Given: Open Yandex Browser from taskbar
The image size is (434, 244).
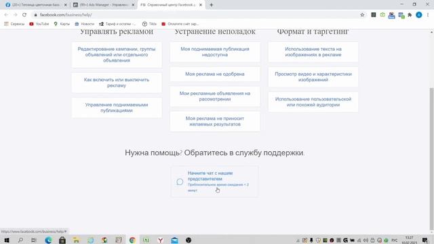Looking at the screenshot, I should tap(160, 240).
